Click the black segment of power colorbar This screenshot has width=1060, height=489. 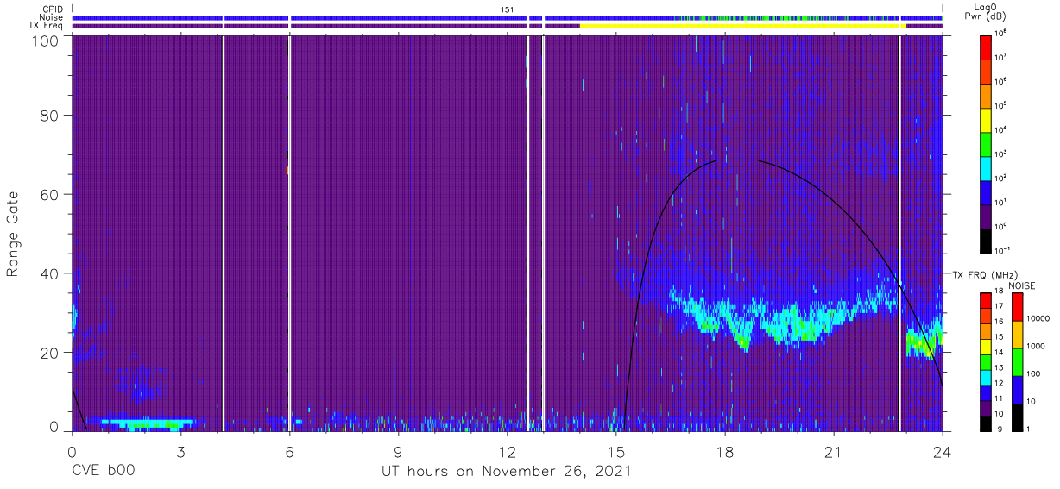(986, 241)
